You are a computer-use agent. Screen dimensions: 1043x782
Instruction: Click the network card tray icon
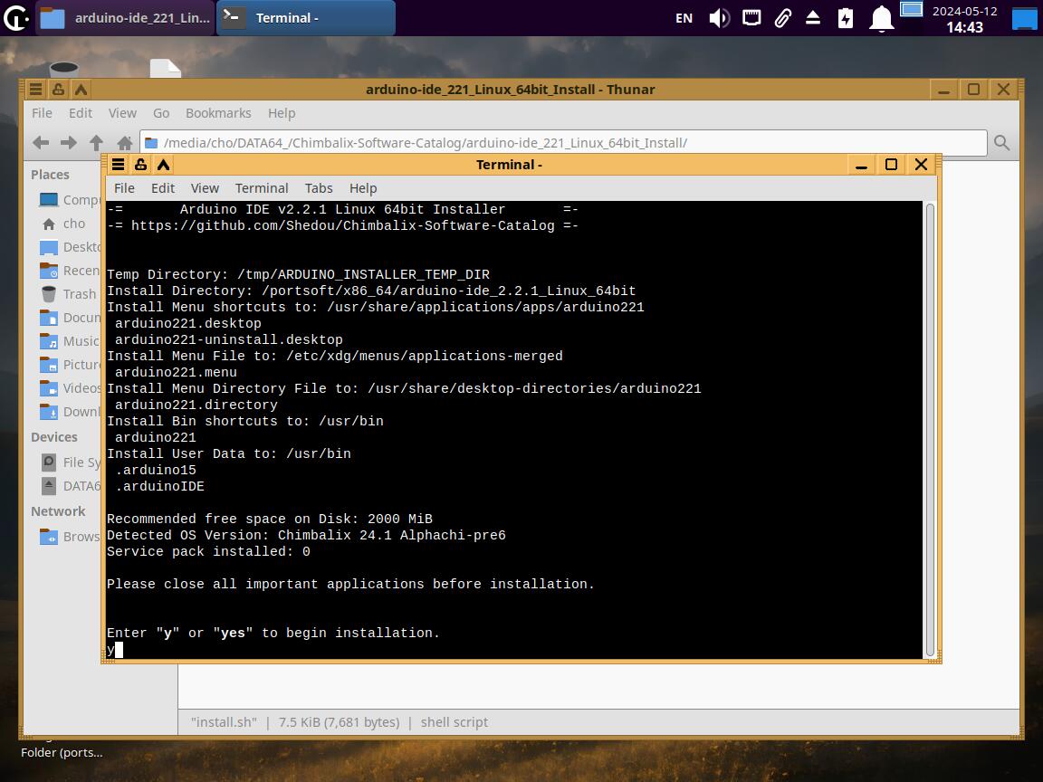tap(751, 18)
